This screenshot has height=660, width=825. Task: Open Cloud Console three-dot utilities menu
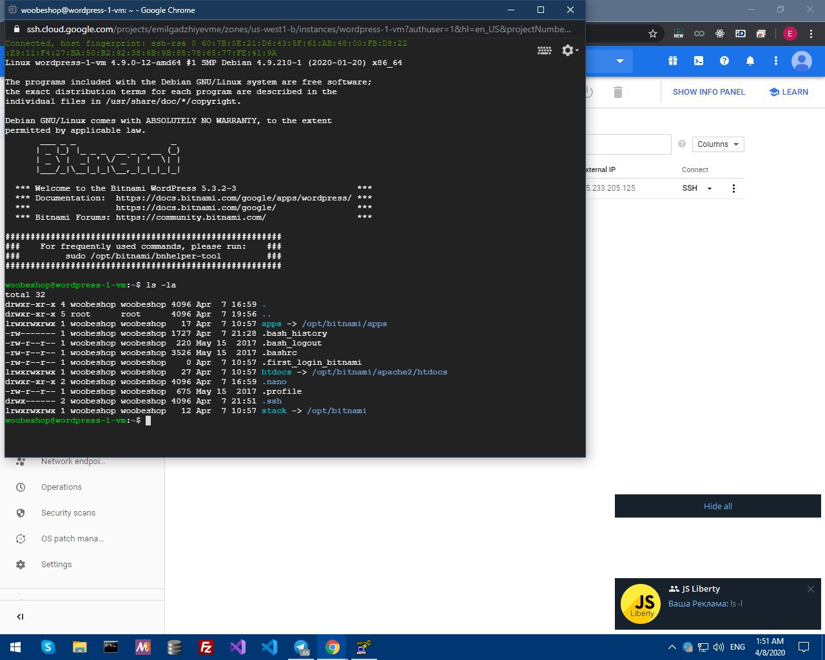point(776,61)
